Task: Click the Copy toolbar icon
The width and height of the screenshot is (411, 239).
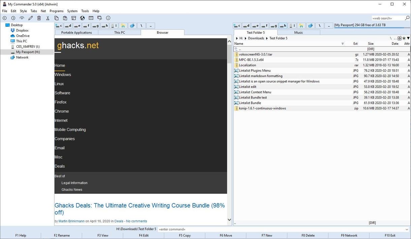Action: [x=57, y=18]
